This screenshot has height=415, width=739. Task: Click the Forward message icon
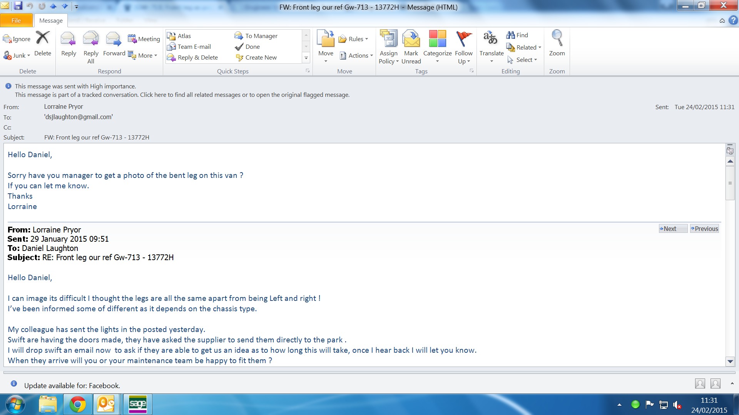(x=114, y=39)
